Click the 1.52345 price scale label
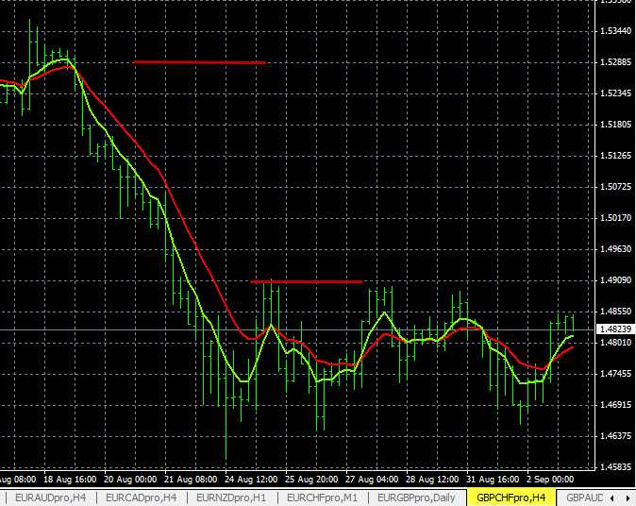 616,93
